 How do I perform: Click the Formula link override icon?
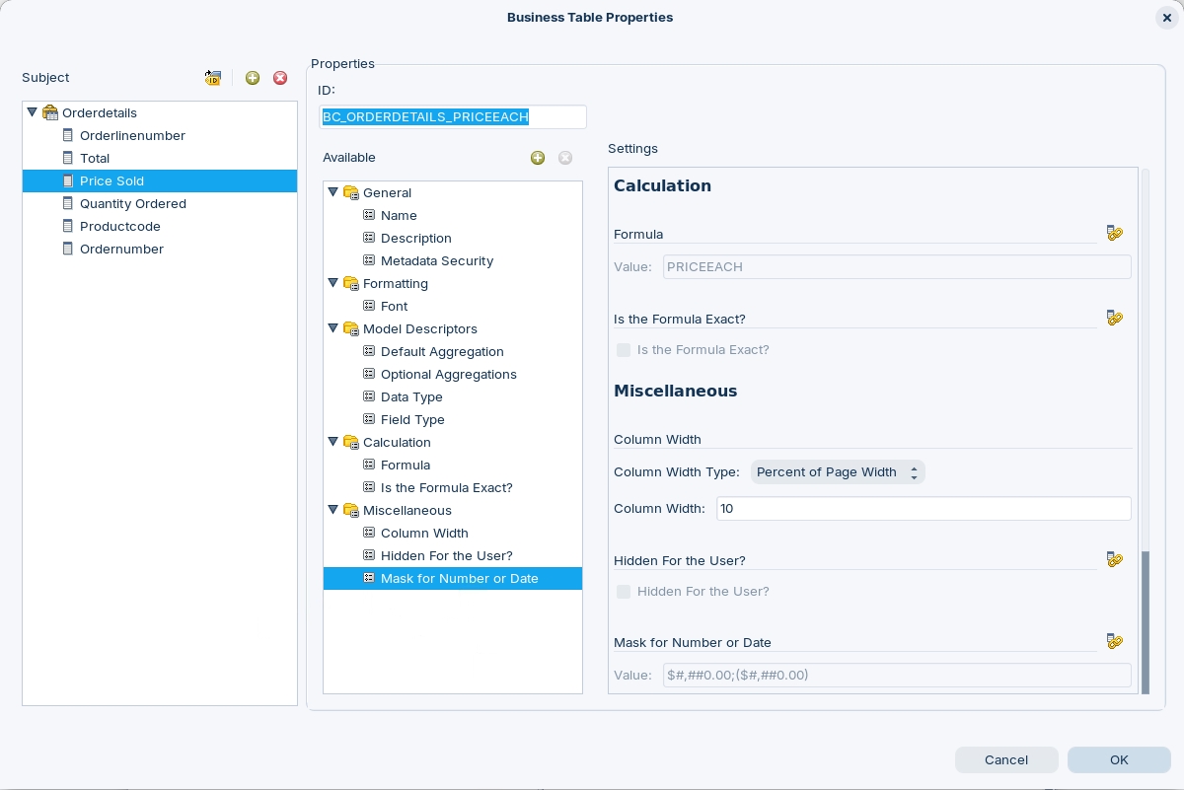click(x=1115, y=234)
